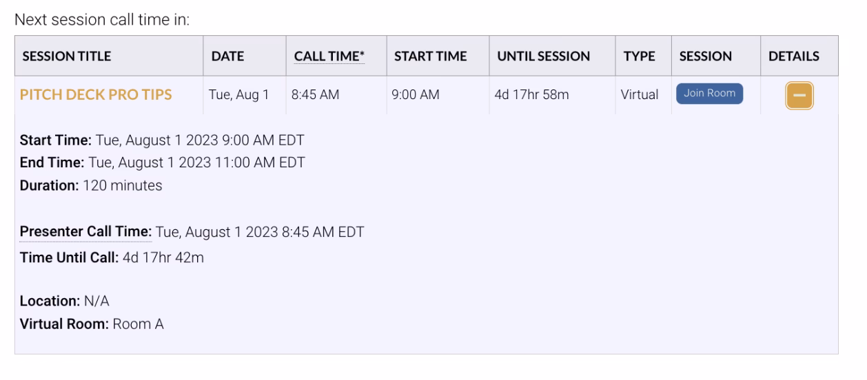Click the Virtual session type cell
Image resolution: width=867 pixels, height=380 pixels.
[x=640, y=95]
